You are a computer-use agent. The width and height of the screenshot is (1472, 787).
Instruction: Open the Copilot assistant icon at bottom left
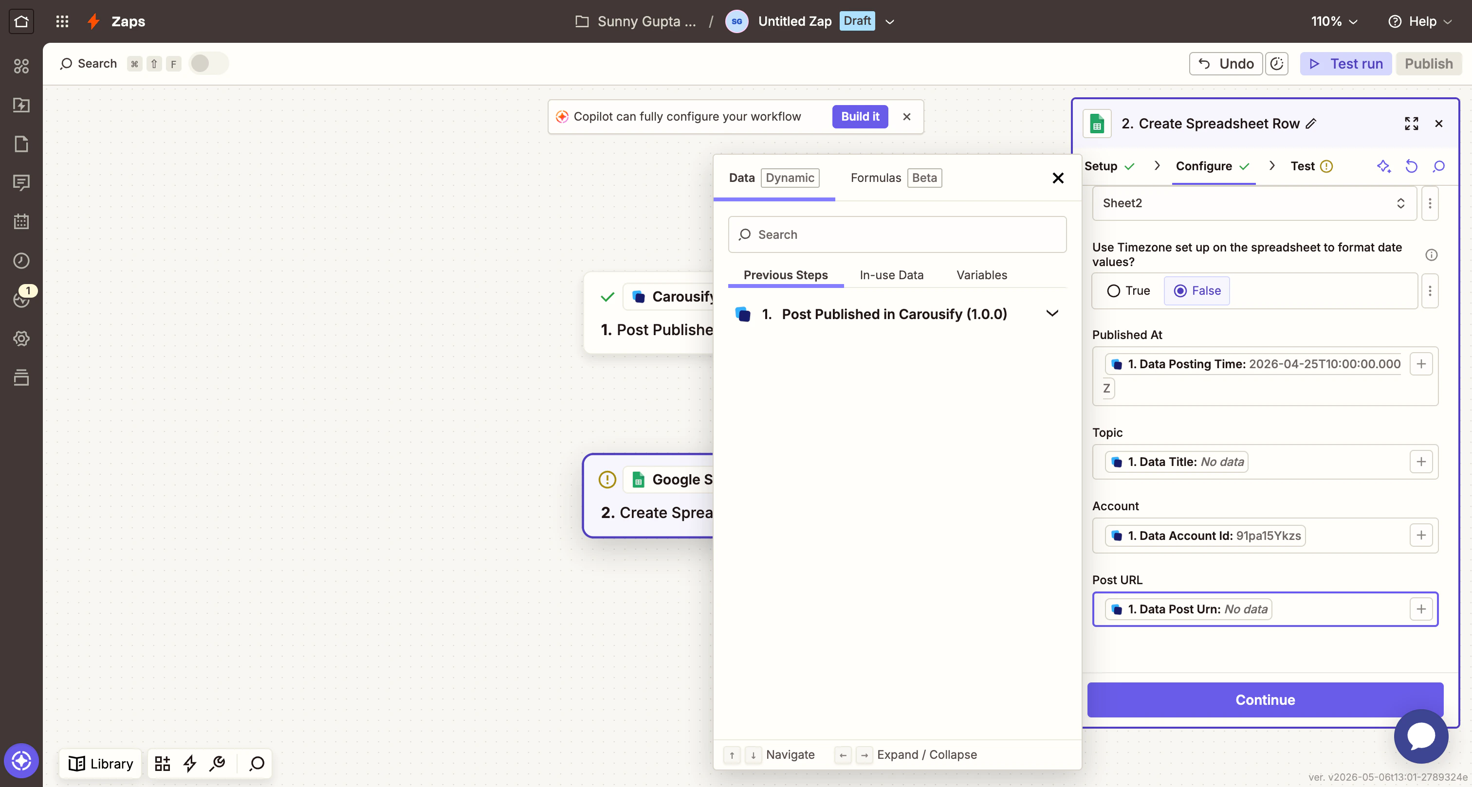[21, 760]
